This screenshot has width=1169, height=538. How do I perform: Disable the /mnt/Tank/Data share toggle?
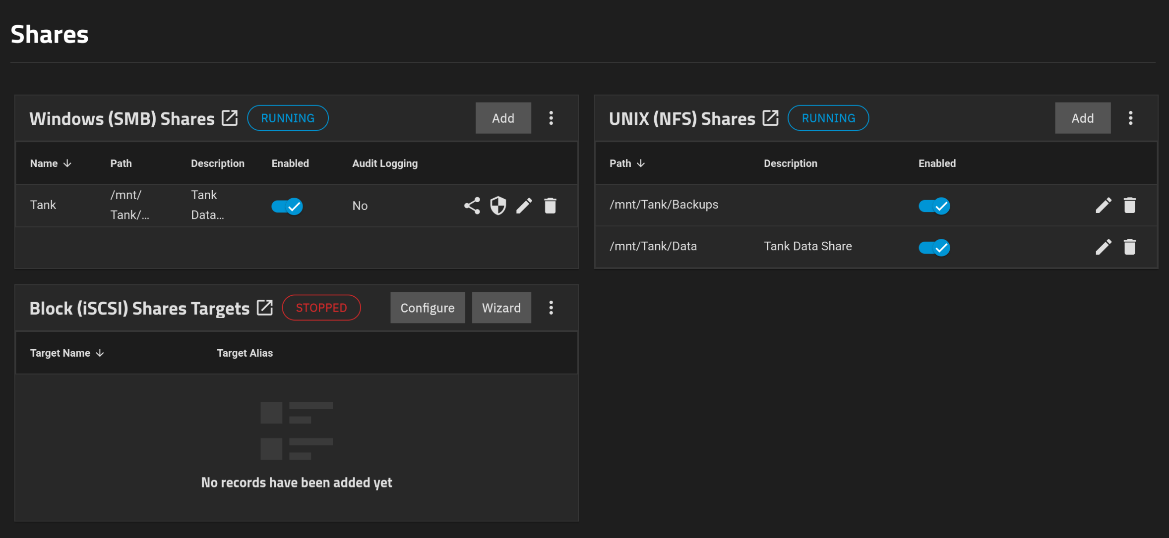(934, 247)
